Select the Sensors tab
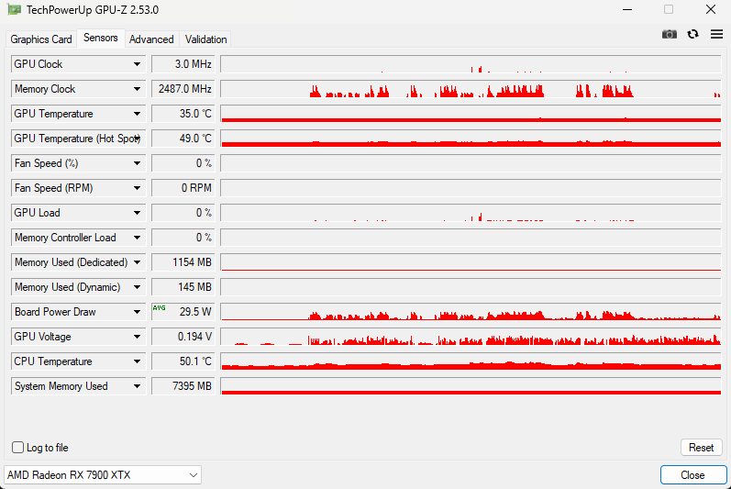 100,38
